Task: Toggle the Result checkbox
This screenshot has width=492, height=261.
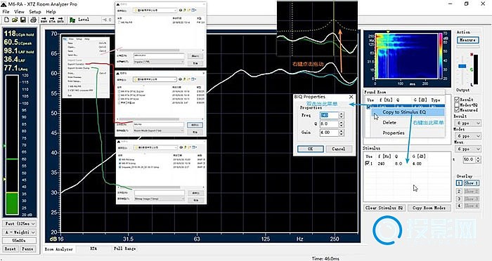Action: [457, 99]
